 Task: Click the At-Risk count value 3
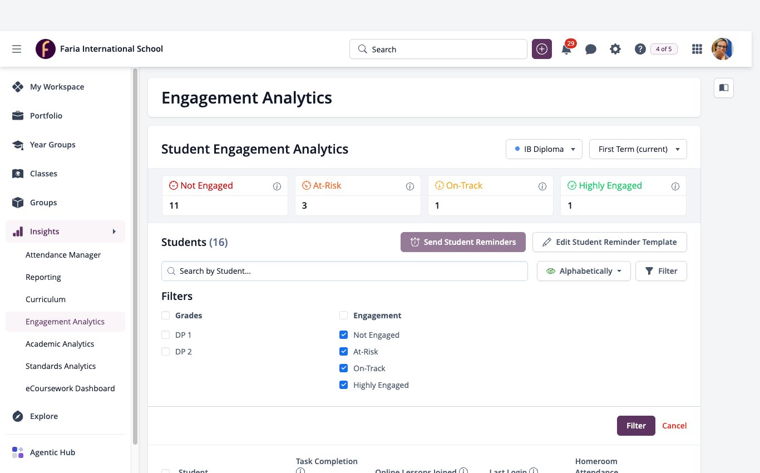coord(304,205)
